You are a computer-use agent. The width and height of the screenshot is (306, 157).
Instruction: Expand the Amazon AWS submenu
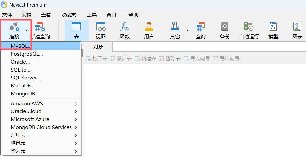click(41, 104)
